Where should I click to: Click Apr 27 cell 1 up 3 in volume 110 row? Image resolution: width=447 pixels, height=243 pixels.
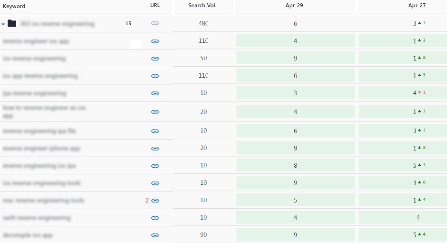[403, 40]
